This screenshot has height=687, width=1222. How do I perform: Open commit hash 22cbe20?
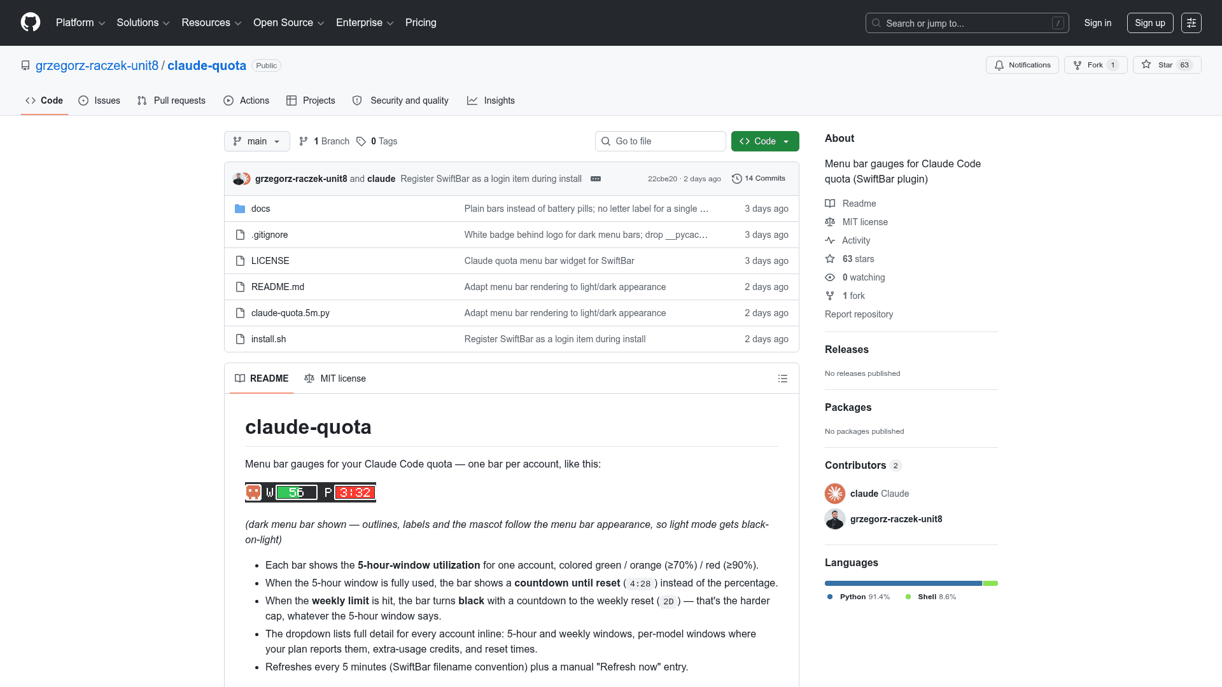(x=662, y=179)
